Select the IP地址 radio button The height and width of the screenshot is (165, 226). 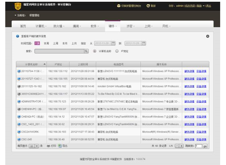pos(117,51)
